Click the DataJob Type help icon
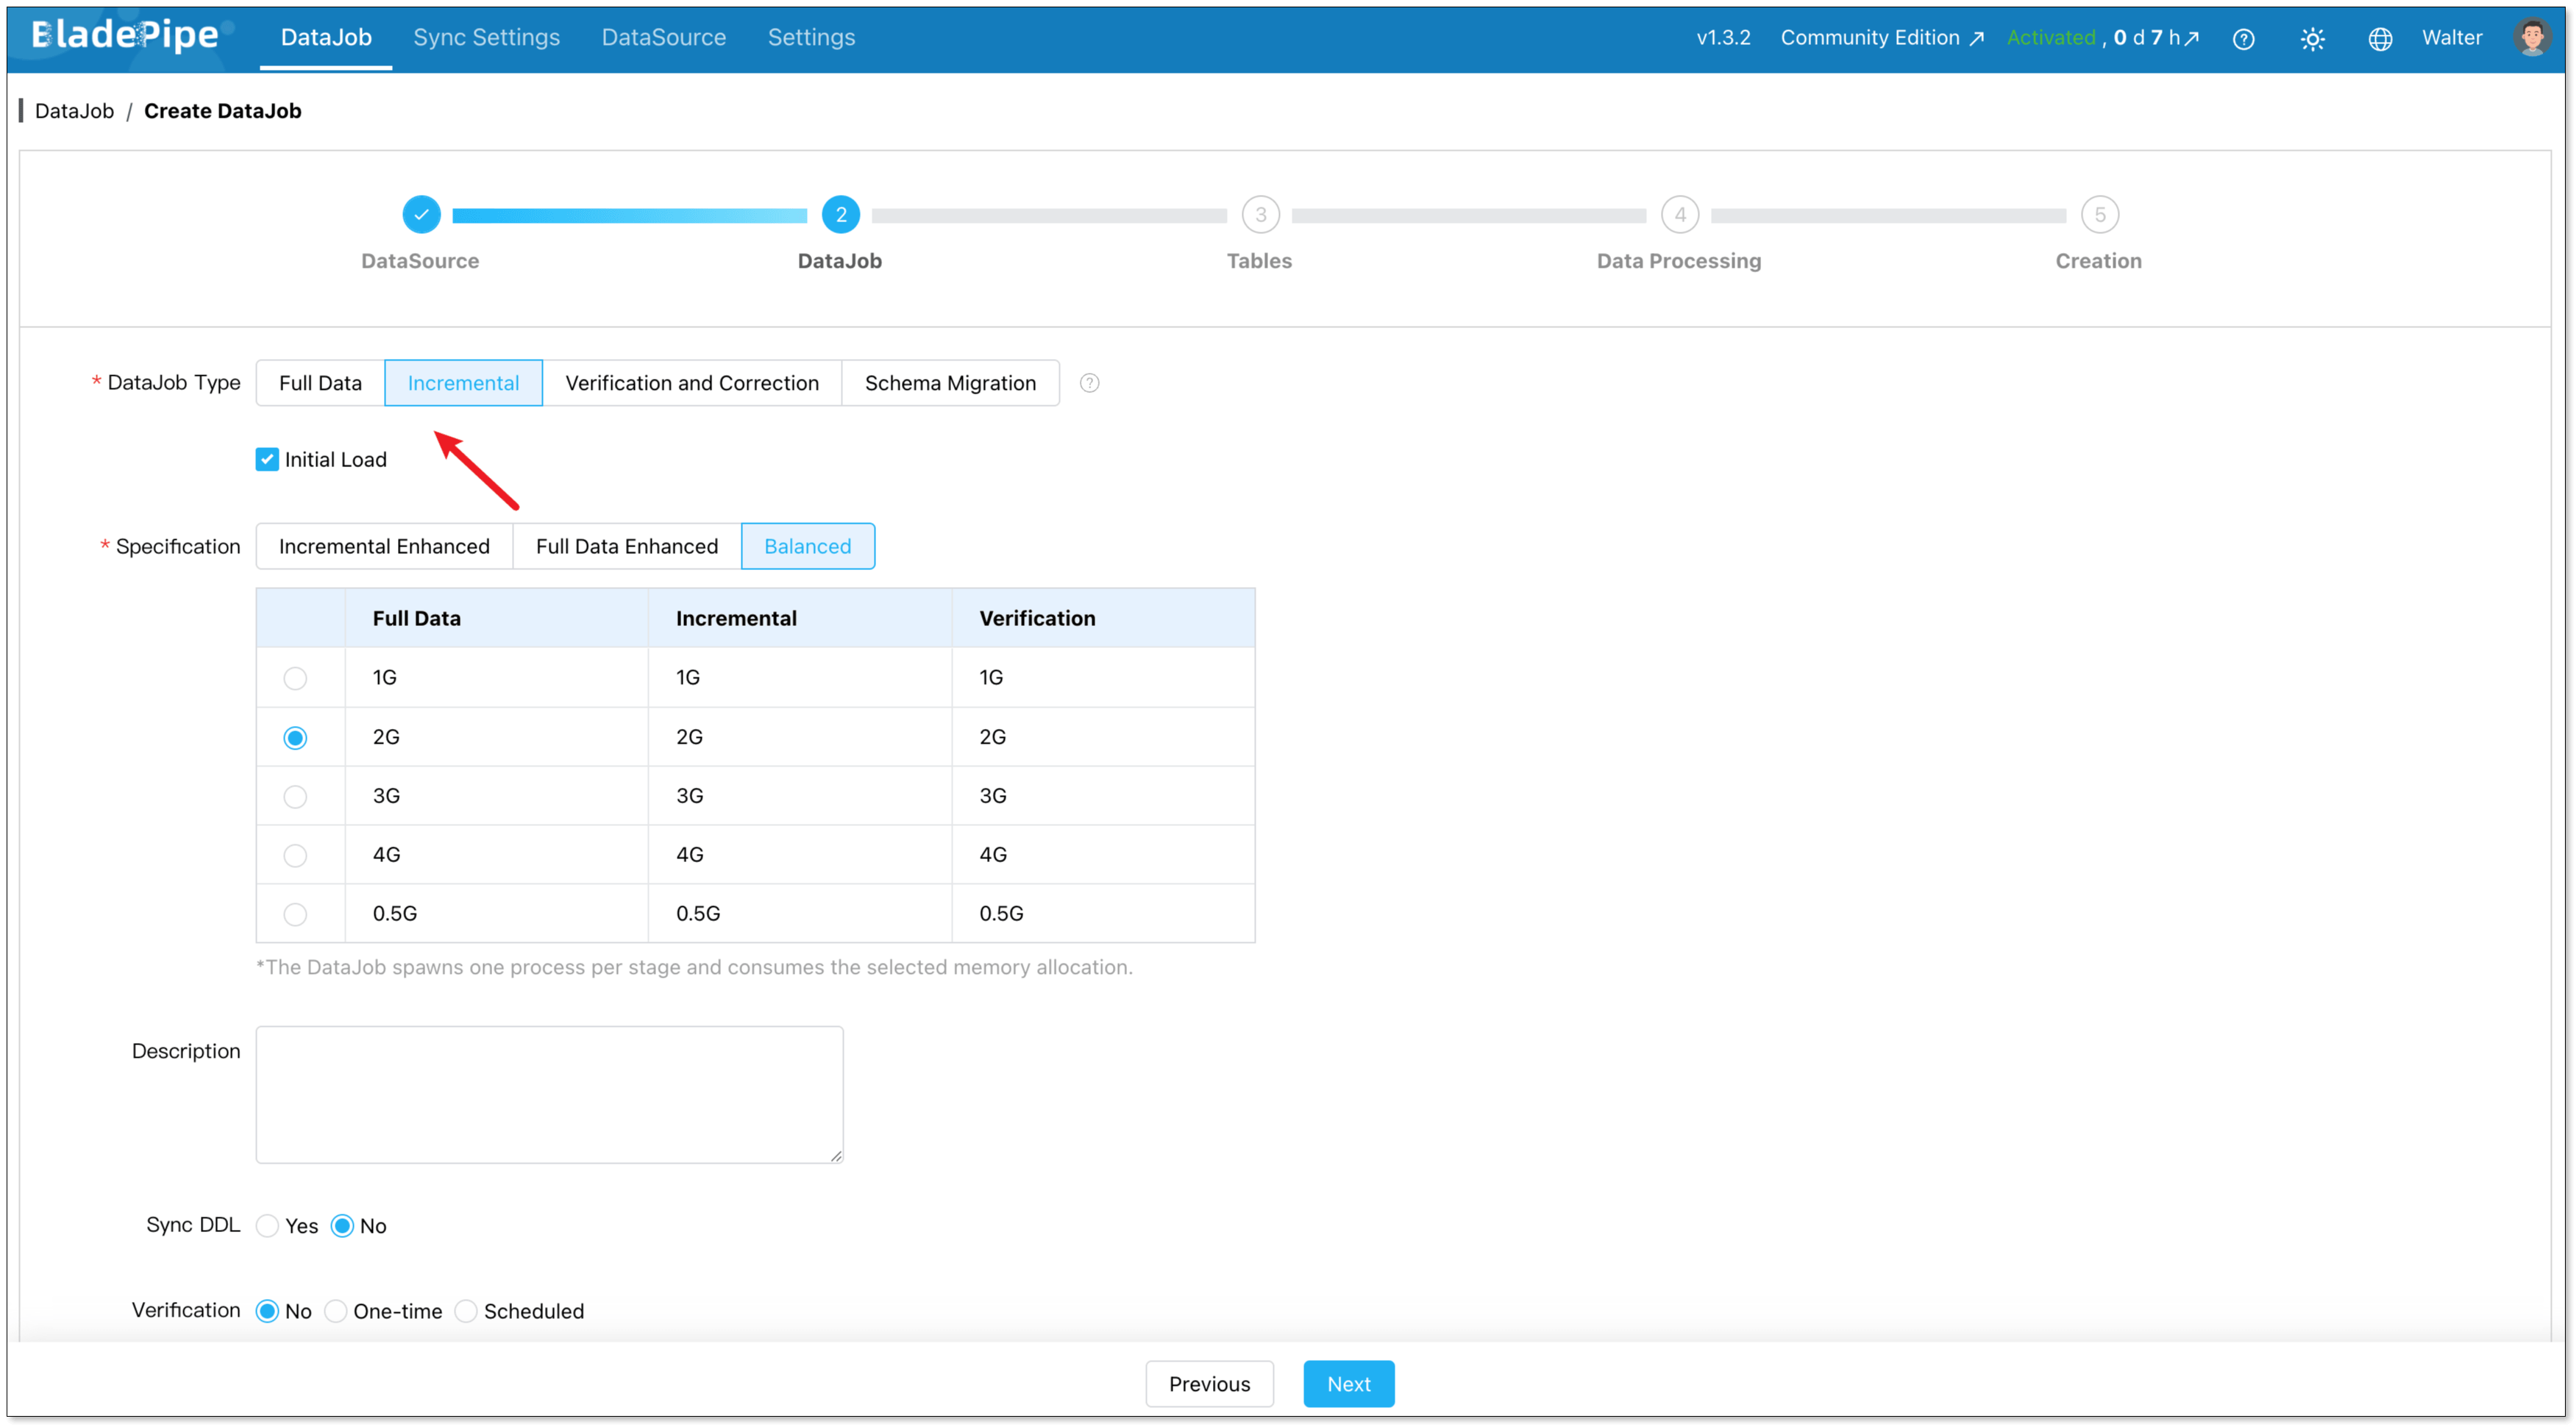2576x1427 pixels. tap(1089, 383)
